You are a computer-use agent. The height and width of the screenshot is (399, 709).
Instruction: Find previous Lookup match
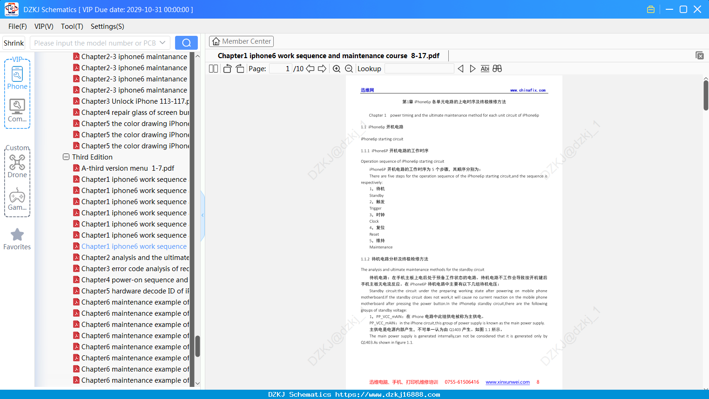coord(460,69)
